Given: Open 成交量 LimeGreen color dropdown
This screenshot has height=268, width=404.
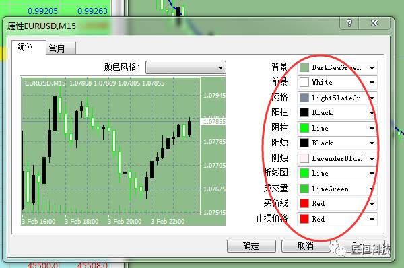Looking at the screenshot, I should pos(337,189).
